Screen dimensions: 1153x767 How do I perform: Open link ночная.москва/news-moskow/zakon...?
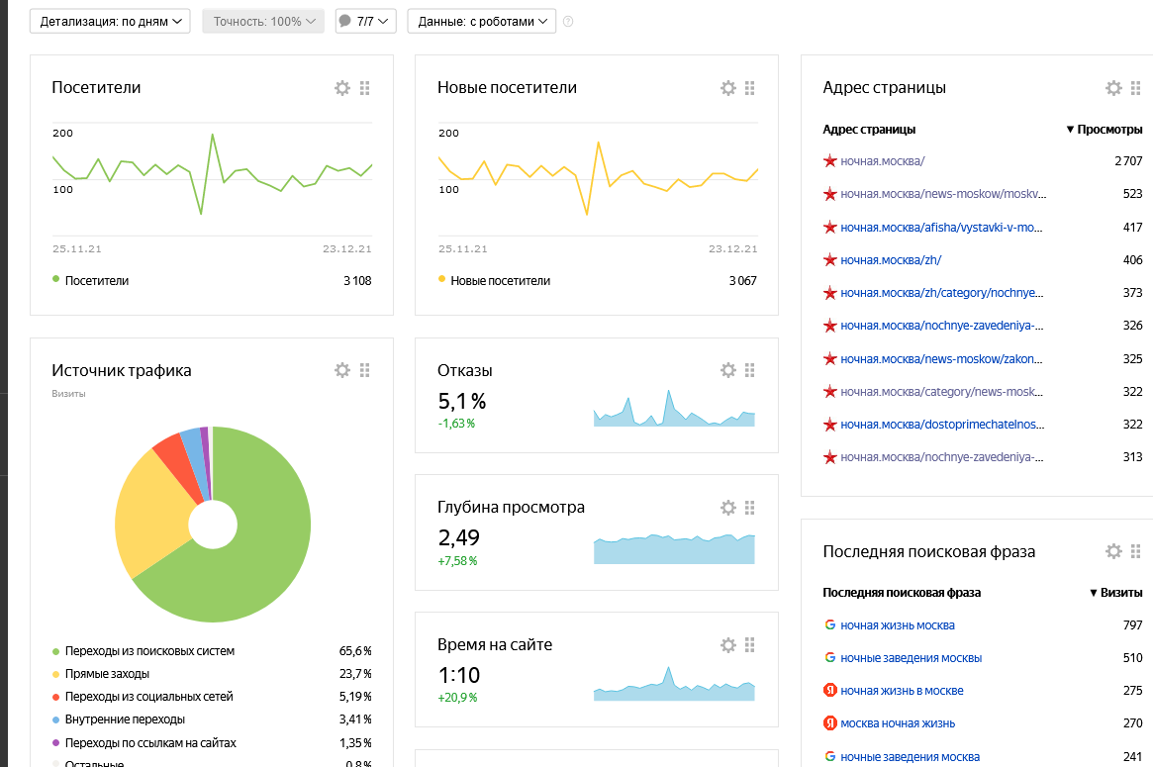click(942, 359)
